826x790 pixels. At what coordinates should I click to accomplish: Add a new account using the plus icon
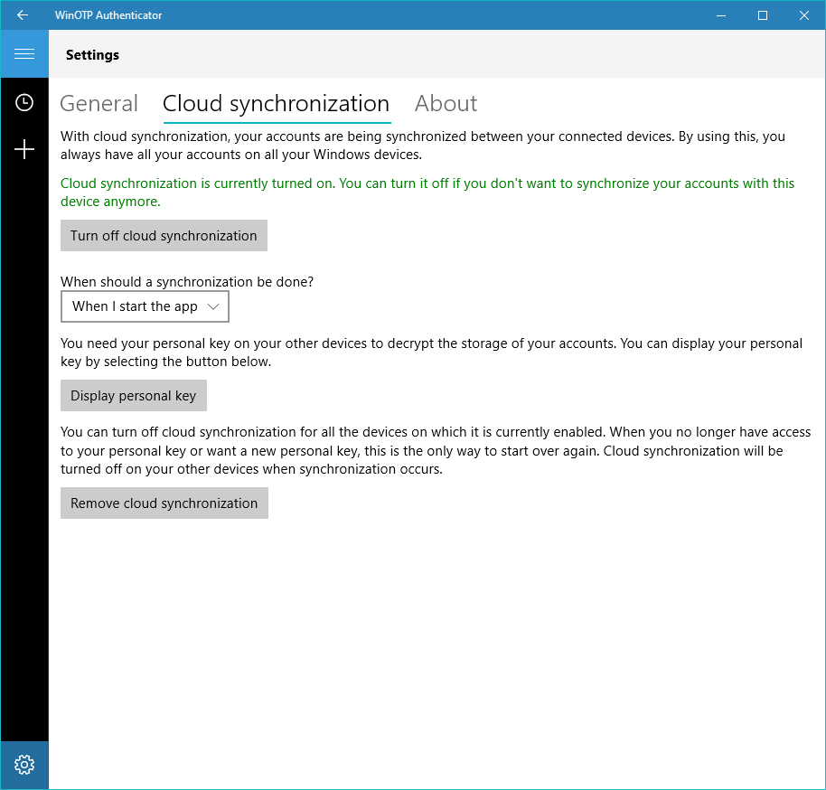tap(24, 149)
